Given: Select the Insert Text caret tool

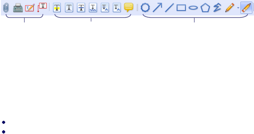Looking at the screenshot, I should tap(117, 8).
